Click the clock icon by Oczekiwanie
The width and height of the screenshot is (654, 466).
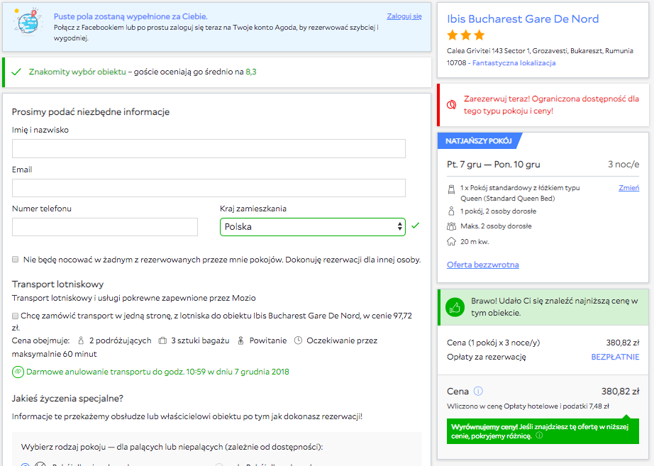coord(298,340)
